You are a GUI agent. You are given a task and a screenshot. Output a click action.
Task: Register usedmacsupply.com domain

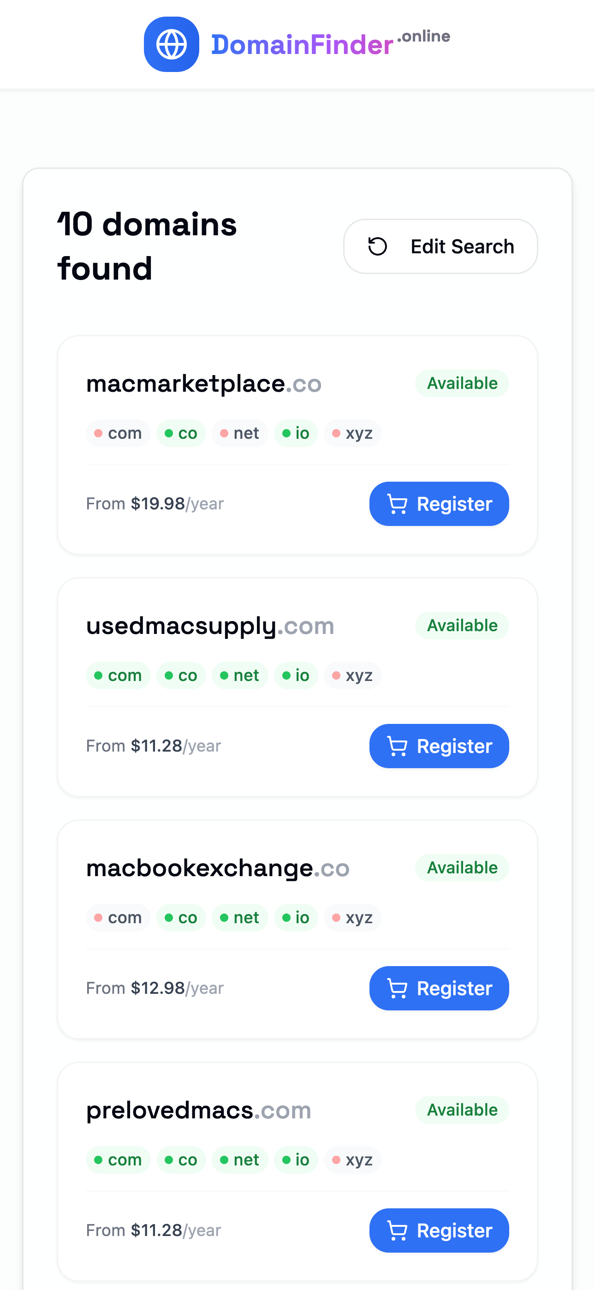[439, 746]
